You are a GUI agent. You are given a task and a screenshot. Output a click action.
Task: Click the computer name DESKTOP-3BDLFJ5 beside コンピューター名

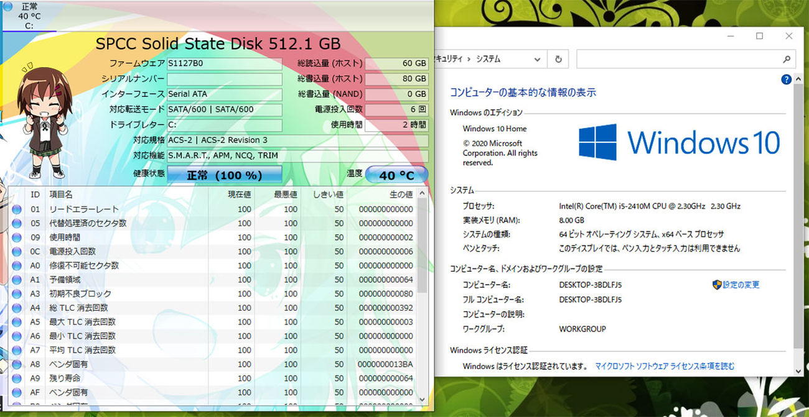591,285
